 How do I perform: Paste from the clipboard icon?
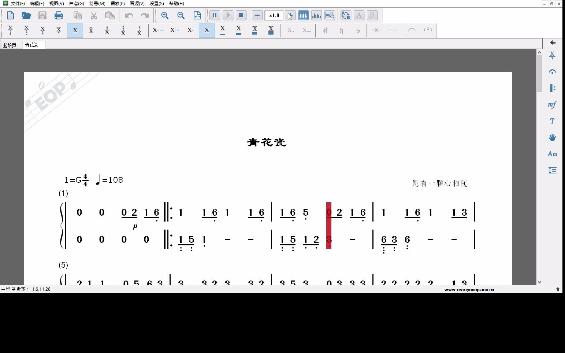coord(110,15)
